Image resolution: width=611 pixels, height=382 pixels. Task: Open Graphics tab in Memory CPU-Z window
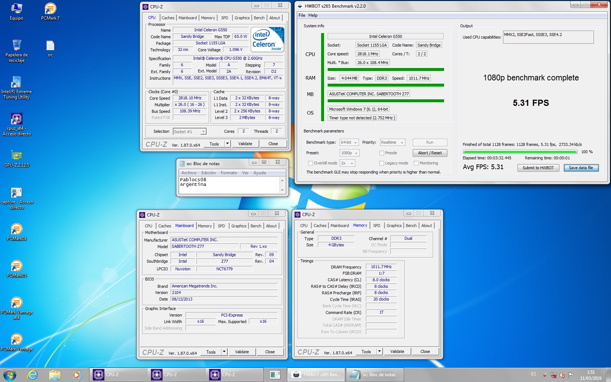(x=394, y=226)
